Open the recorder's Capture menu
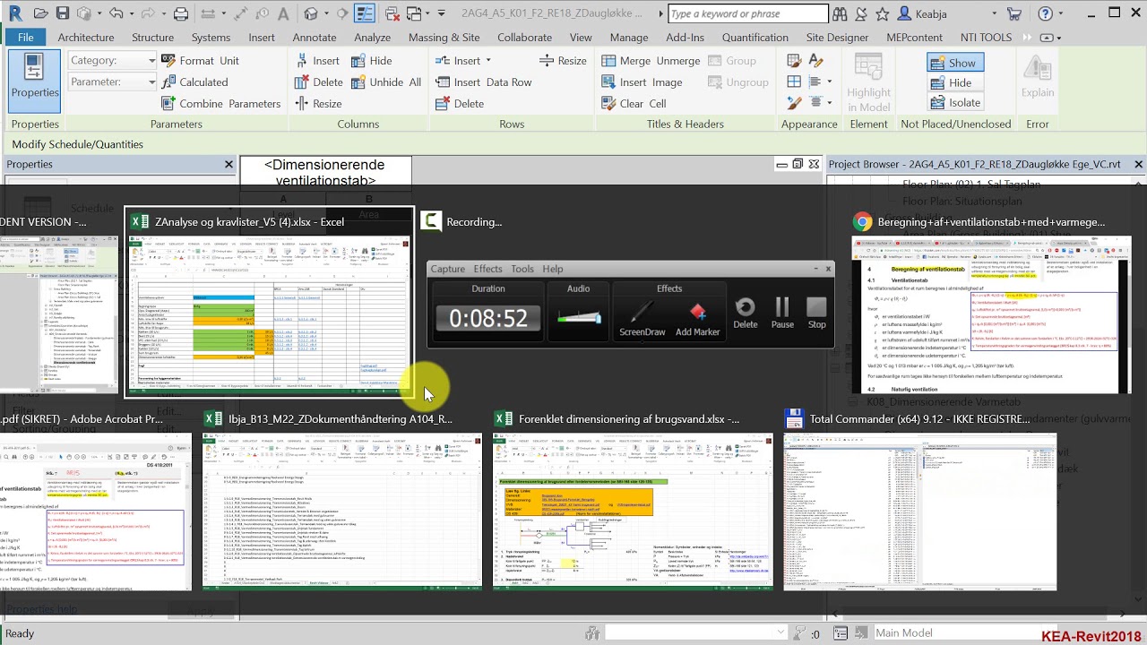Viewport: 1147px width, 645px height. click(447, 269)
